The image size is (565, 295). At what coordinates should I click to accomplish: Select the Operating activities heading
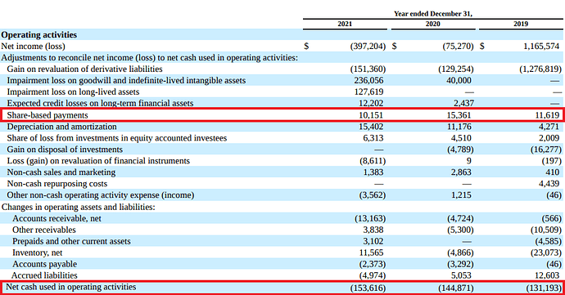(39, 35)
